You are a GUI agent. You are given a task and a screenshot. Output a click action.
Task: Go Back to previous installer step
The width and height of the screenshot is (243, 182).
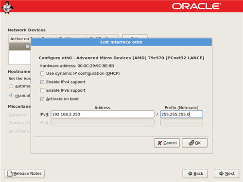pos(195,174)
